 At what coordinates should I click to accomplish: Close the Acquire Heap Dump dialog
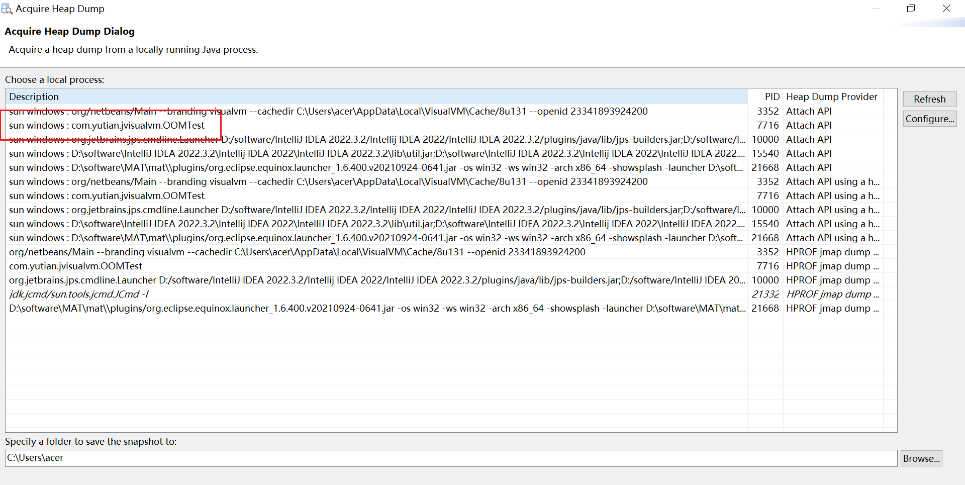click(x=946, y=9)
